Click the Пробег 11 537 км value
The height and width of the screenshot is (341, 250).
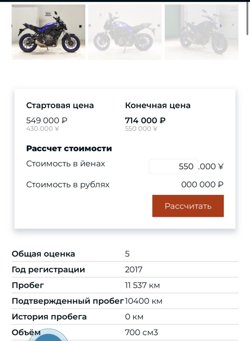coord(142,285)
